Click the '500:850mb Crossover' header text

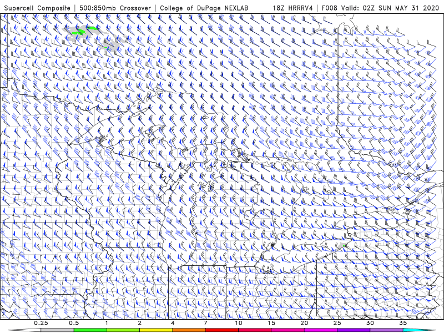click(x=115, y=8)
